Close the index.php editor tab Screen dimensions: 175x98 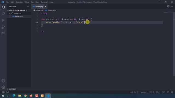46,7
